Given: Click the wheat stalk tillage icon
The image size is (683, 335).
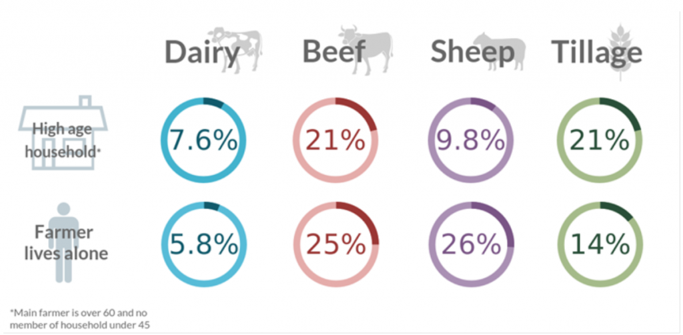Looking at the screenshot, I should (623, 50).
